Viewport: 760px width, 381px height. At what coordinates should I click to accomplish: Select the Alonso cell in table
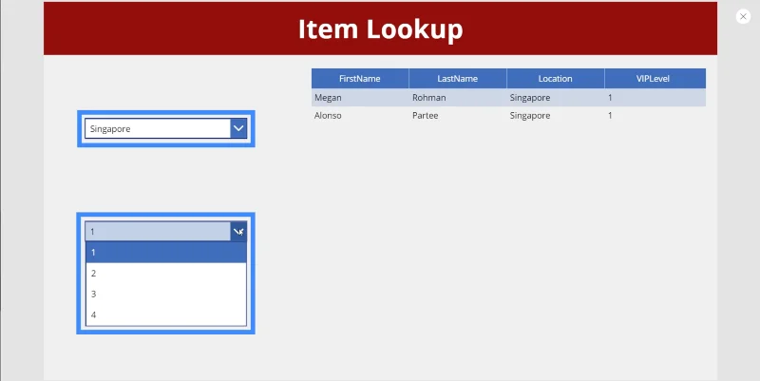(360, 115)
